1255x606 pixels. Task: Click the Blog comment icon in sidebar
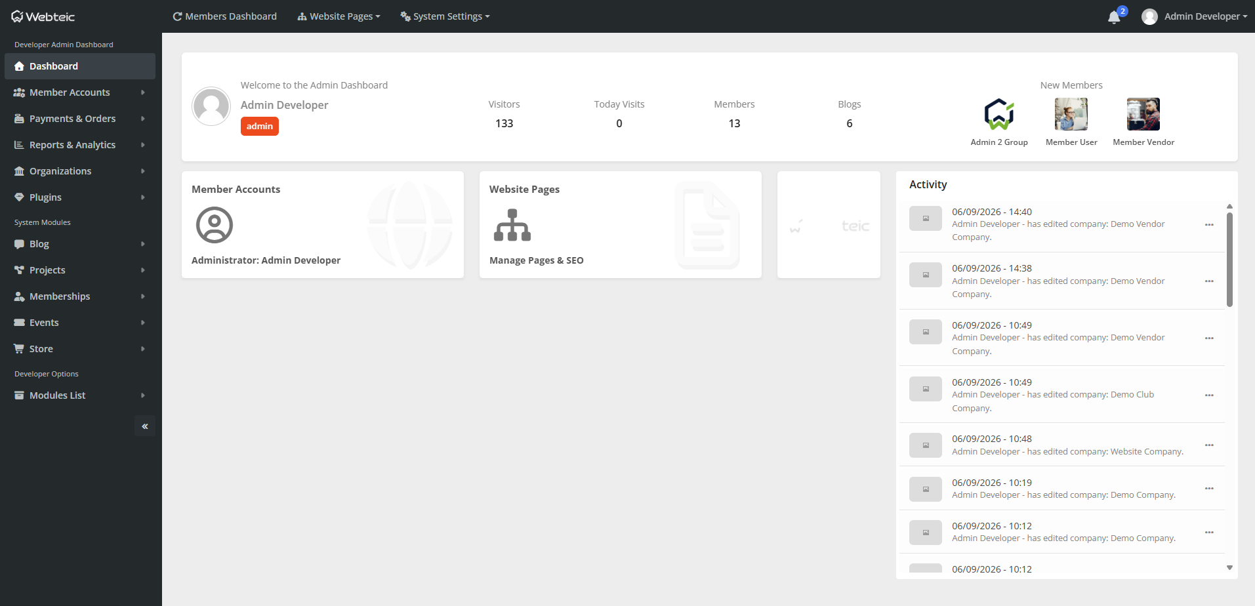click(x=19, y=244)
